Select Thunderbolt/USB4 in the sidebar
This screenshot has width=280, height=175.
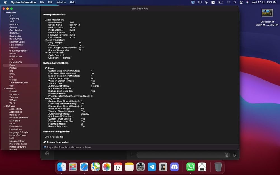(19, 83)
